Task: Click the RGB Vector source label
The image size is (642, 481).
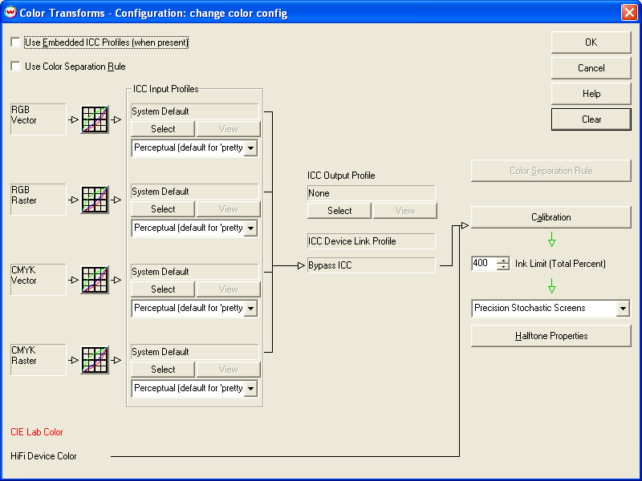Action: [x=38, y=119]
